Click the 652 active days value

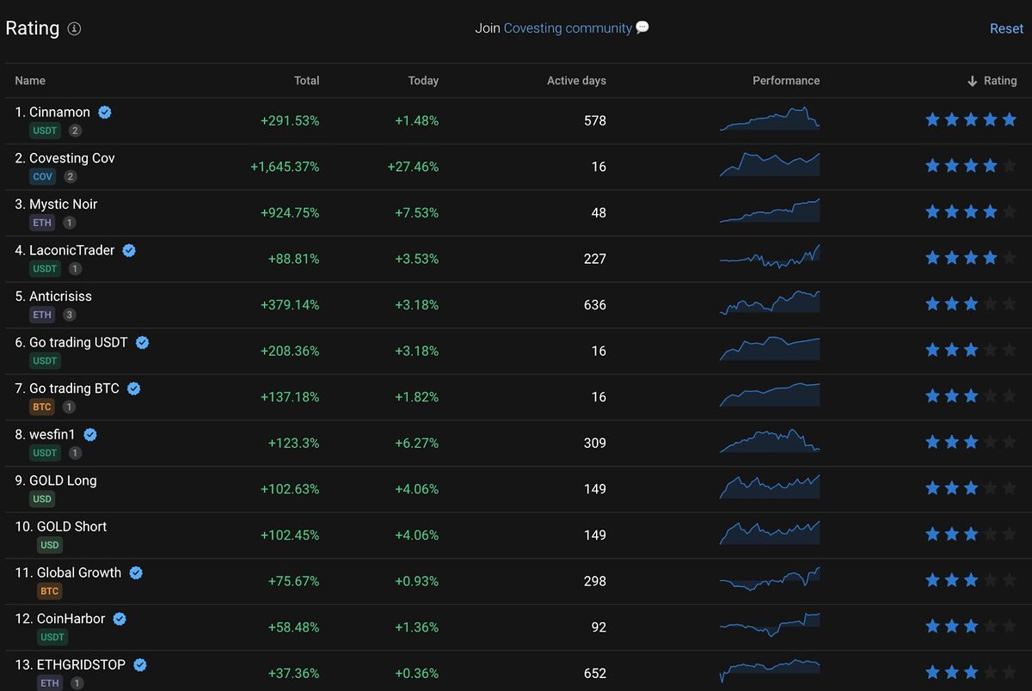tap(595, 674)
